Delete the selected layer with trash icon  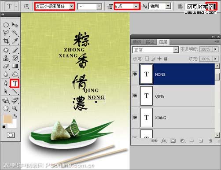[210, 140]
